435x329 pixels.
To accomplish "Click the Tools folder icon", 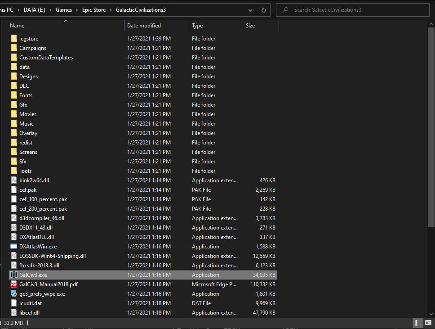I will [x=14, y=171].
